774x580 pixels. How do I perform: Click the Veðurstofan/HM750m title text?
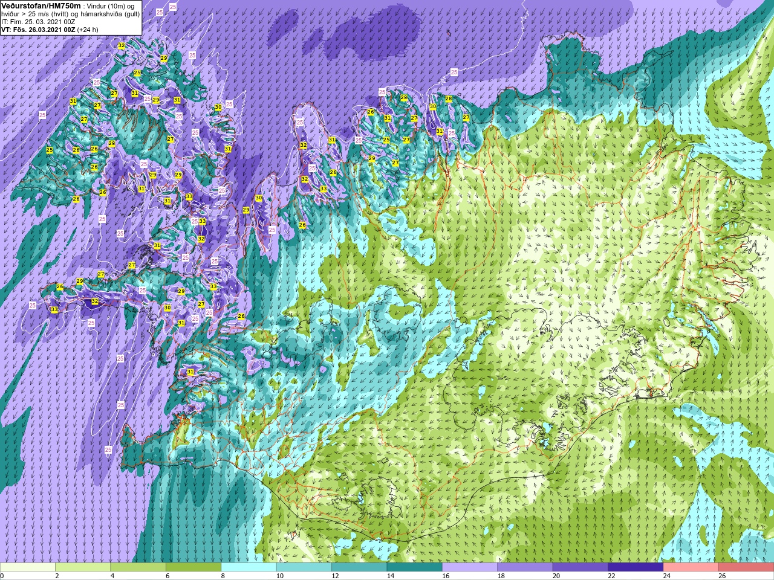[41, 5]
